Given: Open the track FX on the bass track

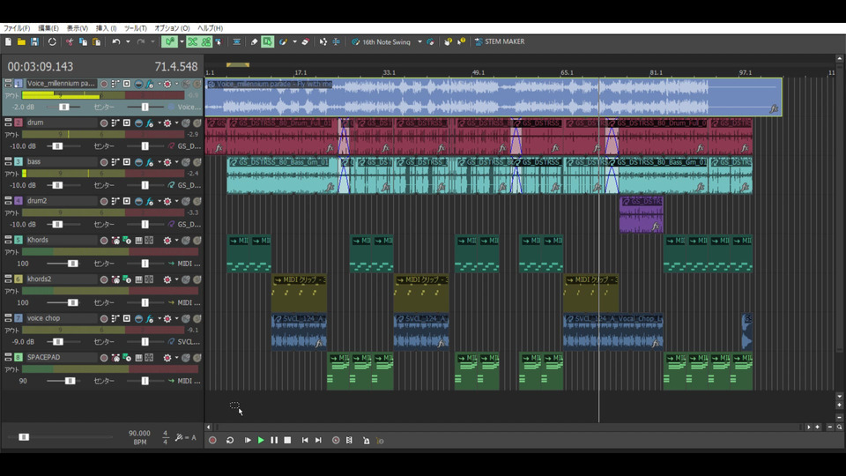Looking at the screenshot, I should click(x=151, y=162).
